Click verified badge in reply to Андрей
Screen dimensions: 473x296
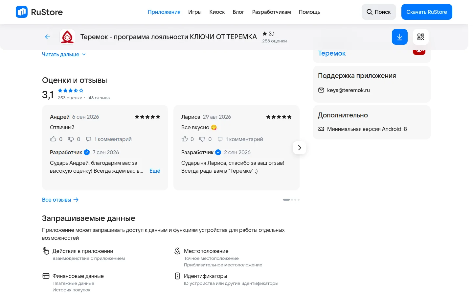[87, 152]
